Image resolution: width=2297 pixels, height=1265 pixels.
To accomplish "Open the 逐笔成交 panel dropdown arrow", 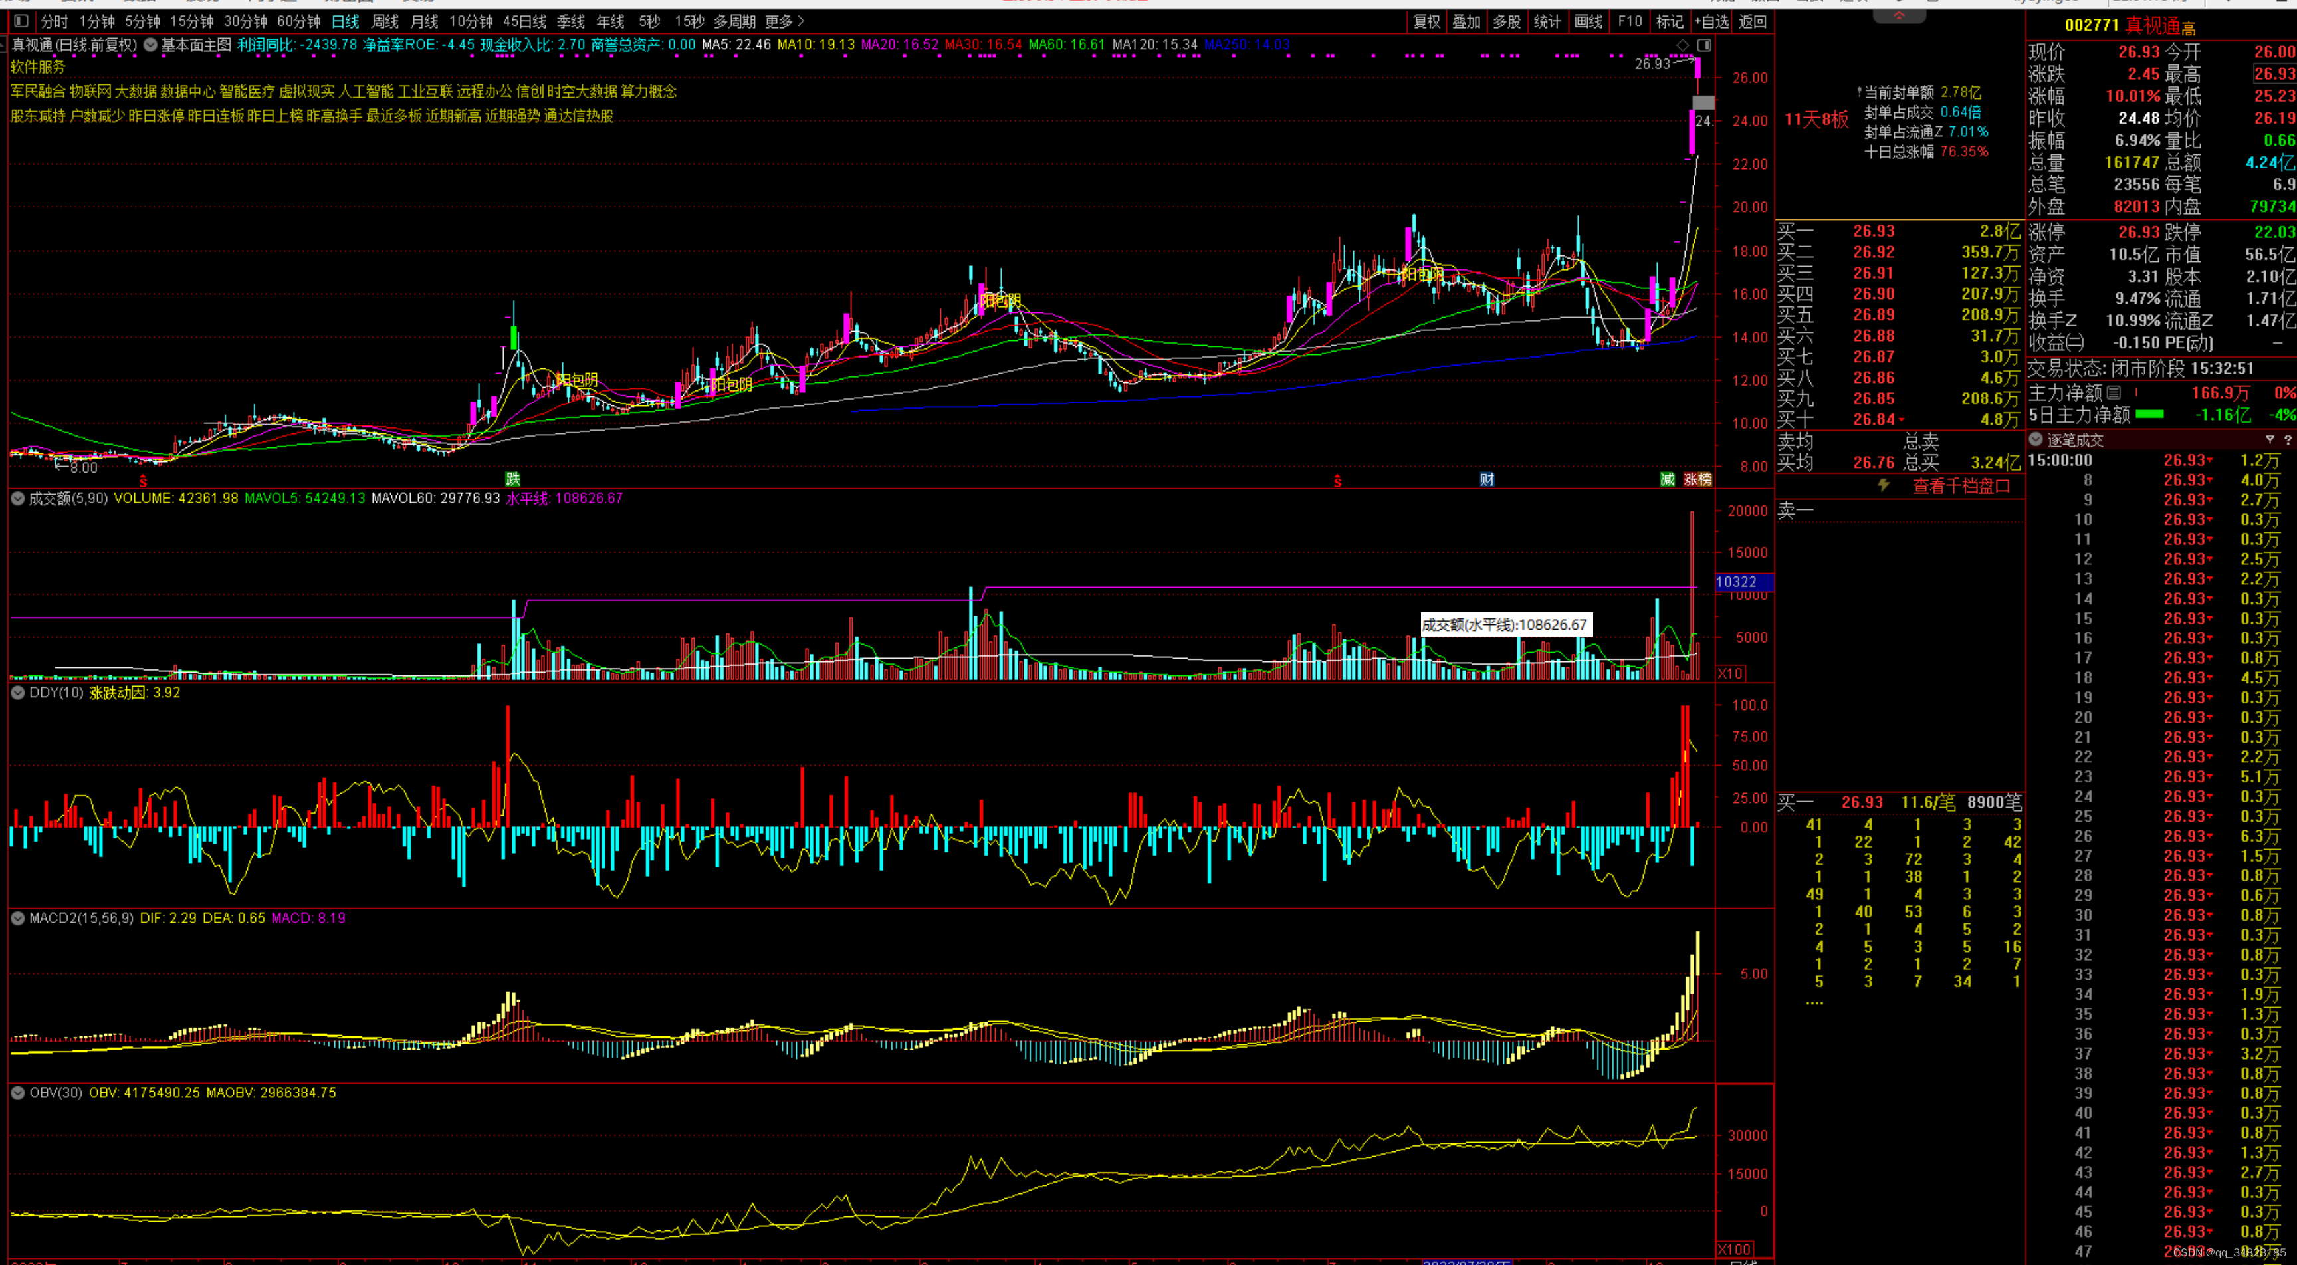I will 2036,440.
